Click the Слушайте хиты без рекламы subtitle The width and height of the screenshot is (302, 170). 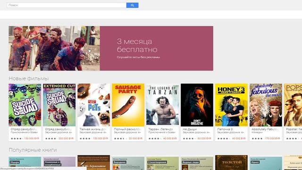pos(138,57)
